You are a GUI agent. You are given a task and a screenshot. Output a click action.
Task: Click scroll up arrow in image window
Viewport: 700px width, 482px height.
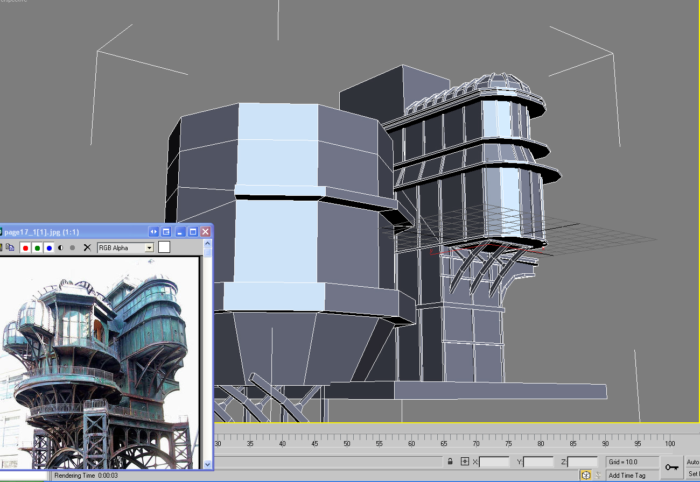click(x=208, y=244)
